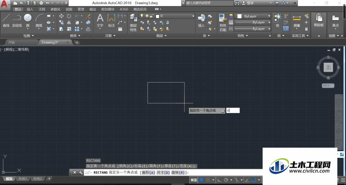Open the 视图 ribbon tab
Image resolution: width=346 pixels, height=185 pixels.
[69, 9]
